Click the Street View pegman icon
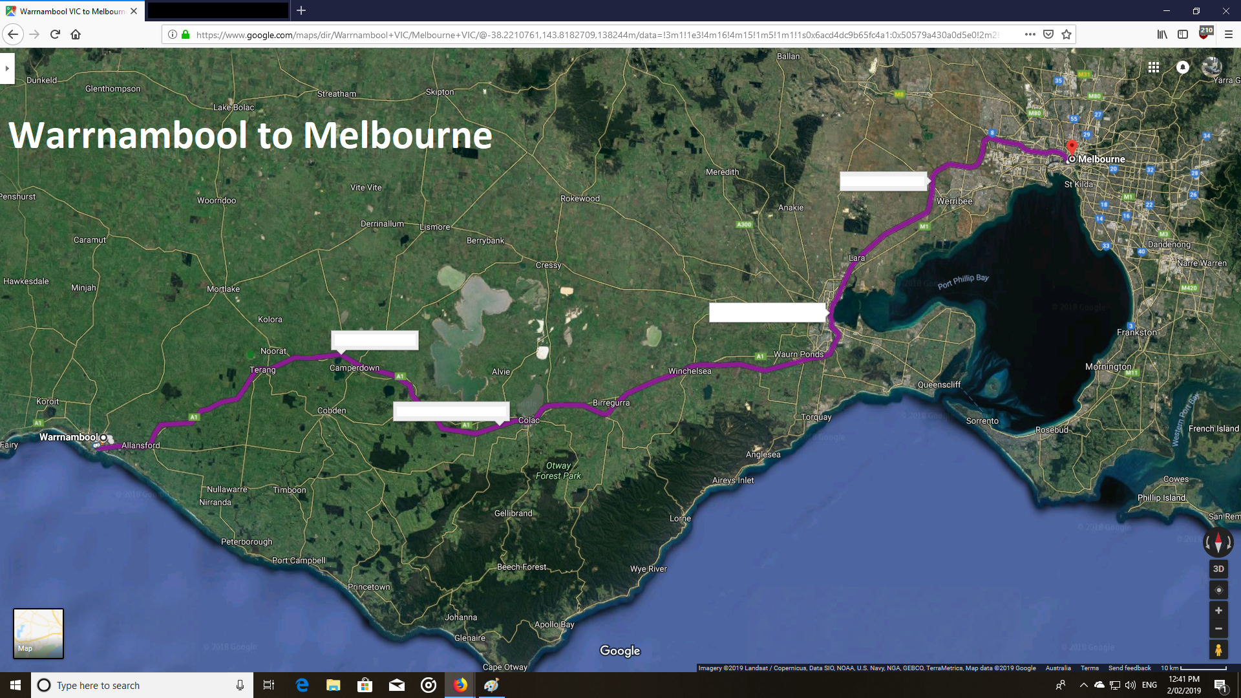The image size is (1241, 698). pos(1218,650)
